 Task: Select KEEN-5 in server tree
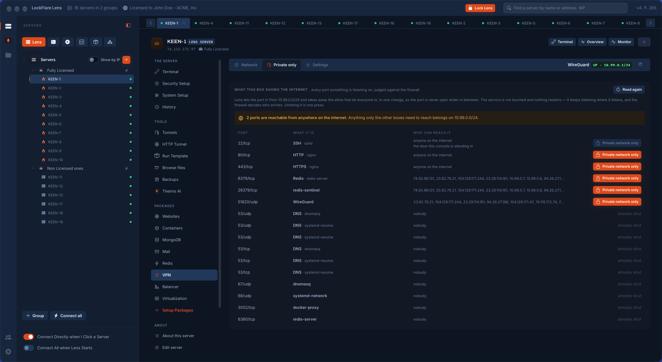click(x=81, y=115)
